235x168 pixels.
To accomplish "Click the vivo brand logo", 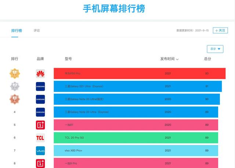I will click(x=40, y=151).
